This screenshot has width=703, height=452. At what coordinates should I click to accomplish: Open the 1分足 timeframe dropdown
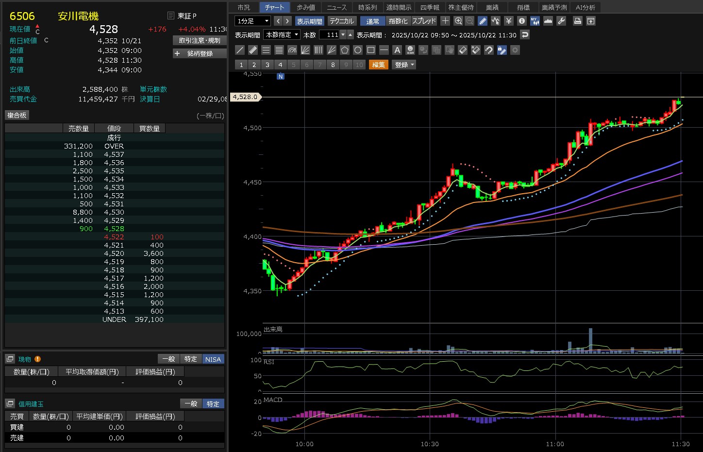point(252,21)
